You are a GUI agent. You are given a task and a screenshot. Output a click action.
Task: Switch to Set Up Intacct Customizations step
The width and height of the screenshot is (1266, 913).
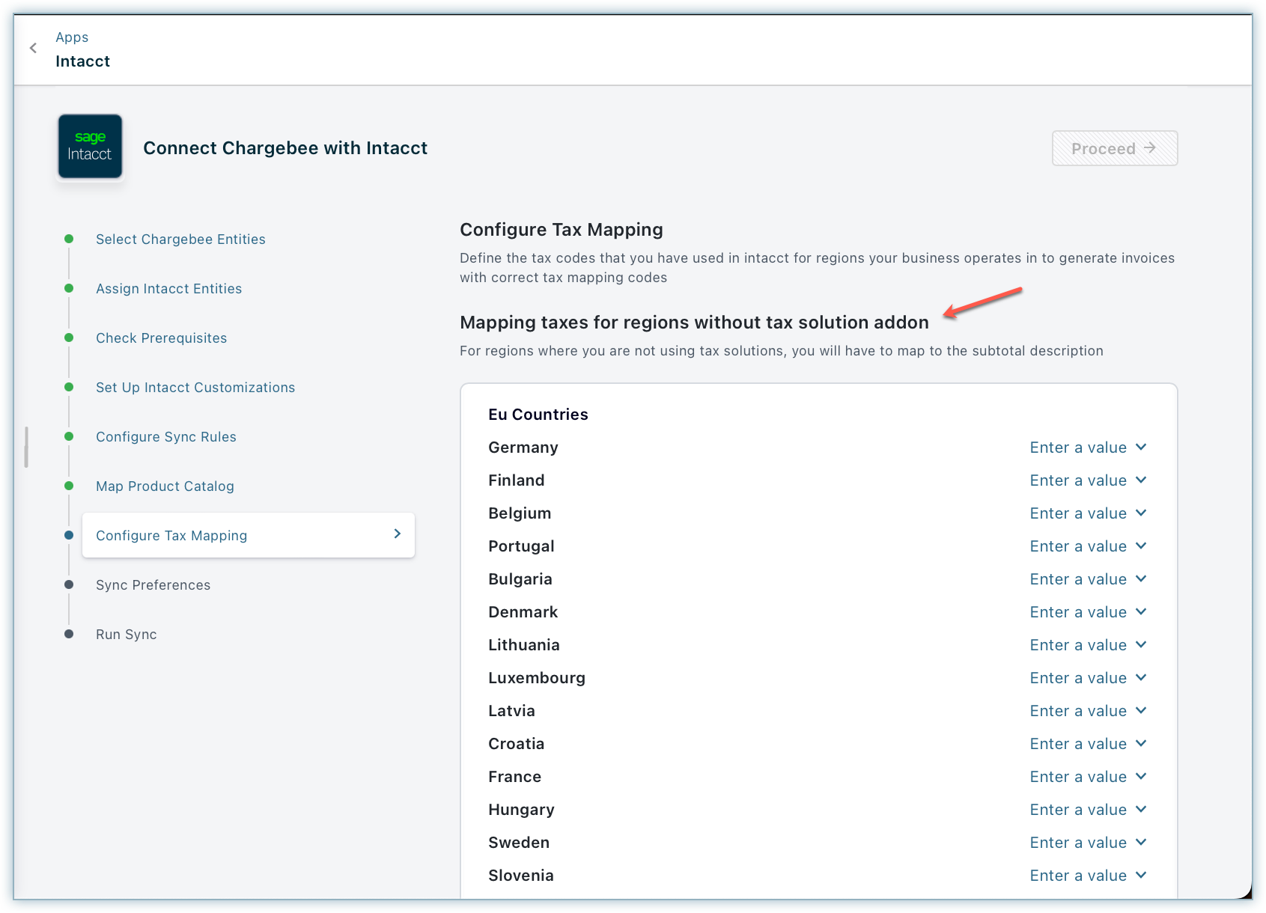(x=195, y=388)
